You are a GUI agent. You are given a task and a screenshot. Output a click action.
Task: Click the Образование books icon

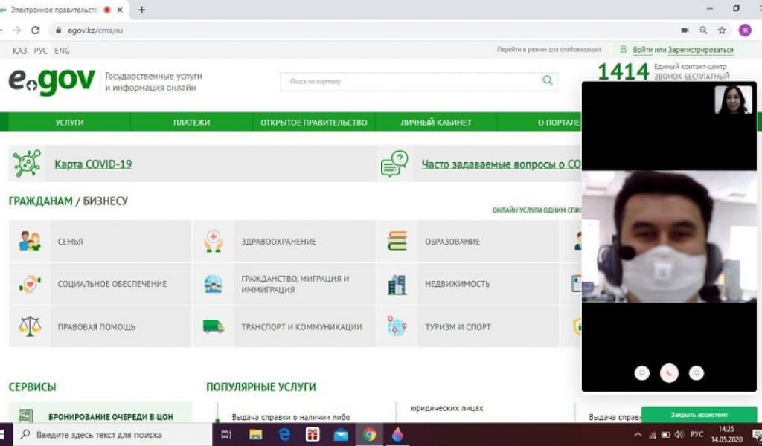(397, 241)
